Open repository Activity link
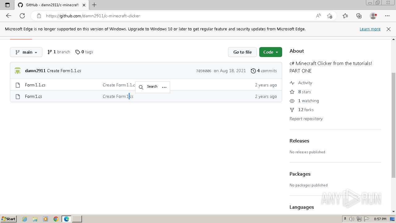 (301, 83)
